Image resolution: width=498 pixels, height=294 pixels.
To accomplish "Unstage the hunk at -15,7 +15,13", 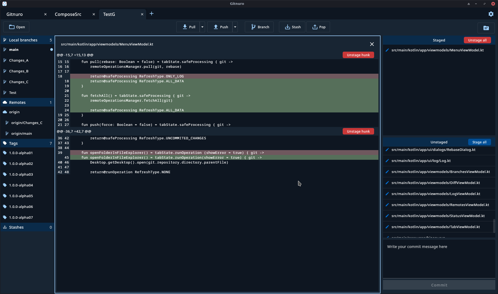I will pos(358,55).
